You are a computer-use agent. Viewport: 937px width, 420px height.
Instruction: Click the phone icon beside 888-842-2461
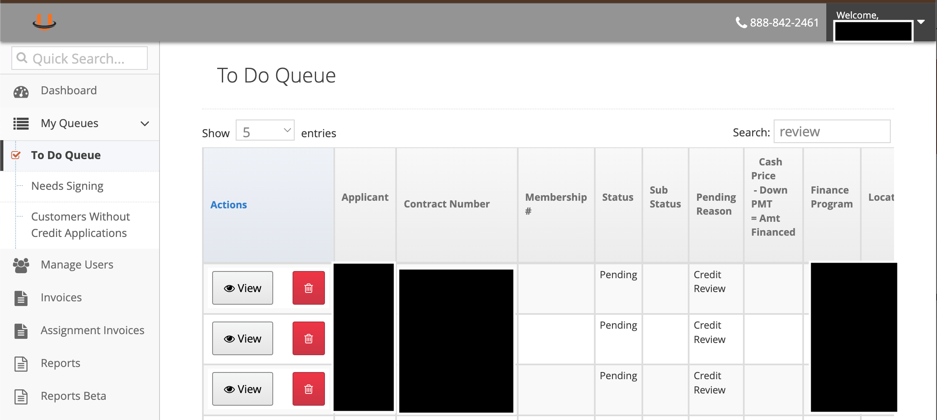(741, 22)
